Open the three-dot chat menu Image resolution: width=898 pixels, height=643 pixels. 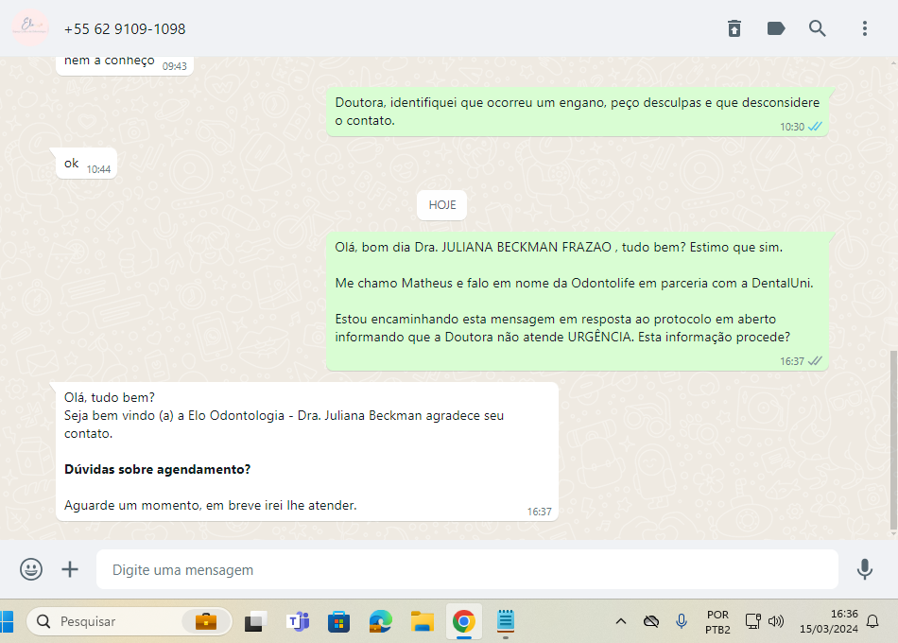tap(865, 28)
